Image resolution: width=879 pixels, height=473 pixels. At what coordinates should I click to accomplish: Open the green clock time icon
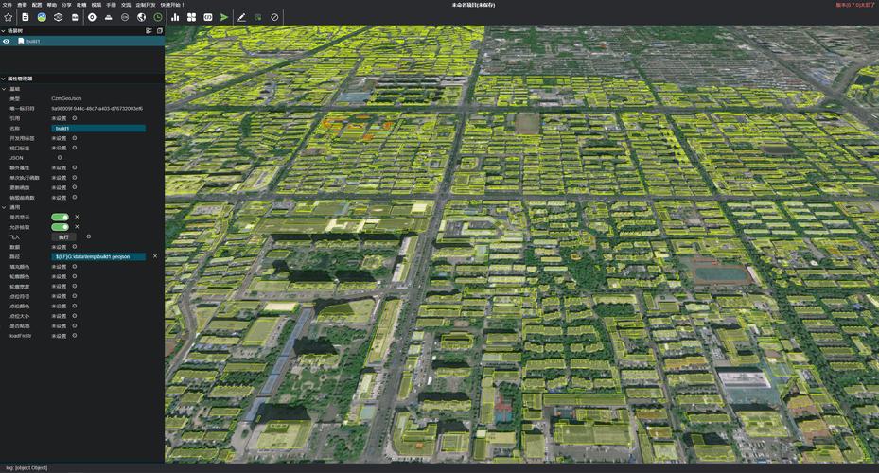coord(158,17)
